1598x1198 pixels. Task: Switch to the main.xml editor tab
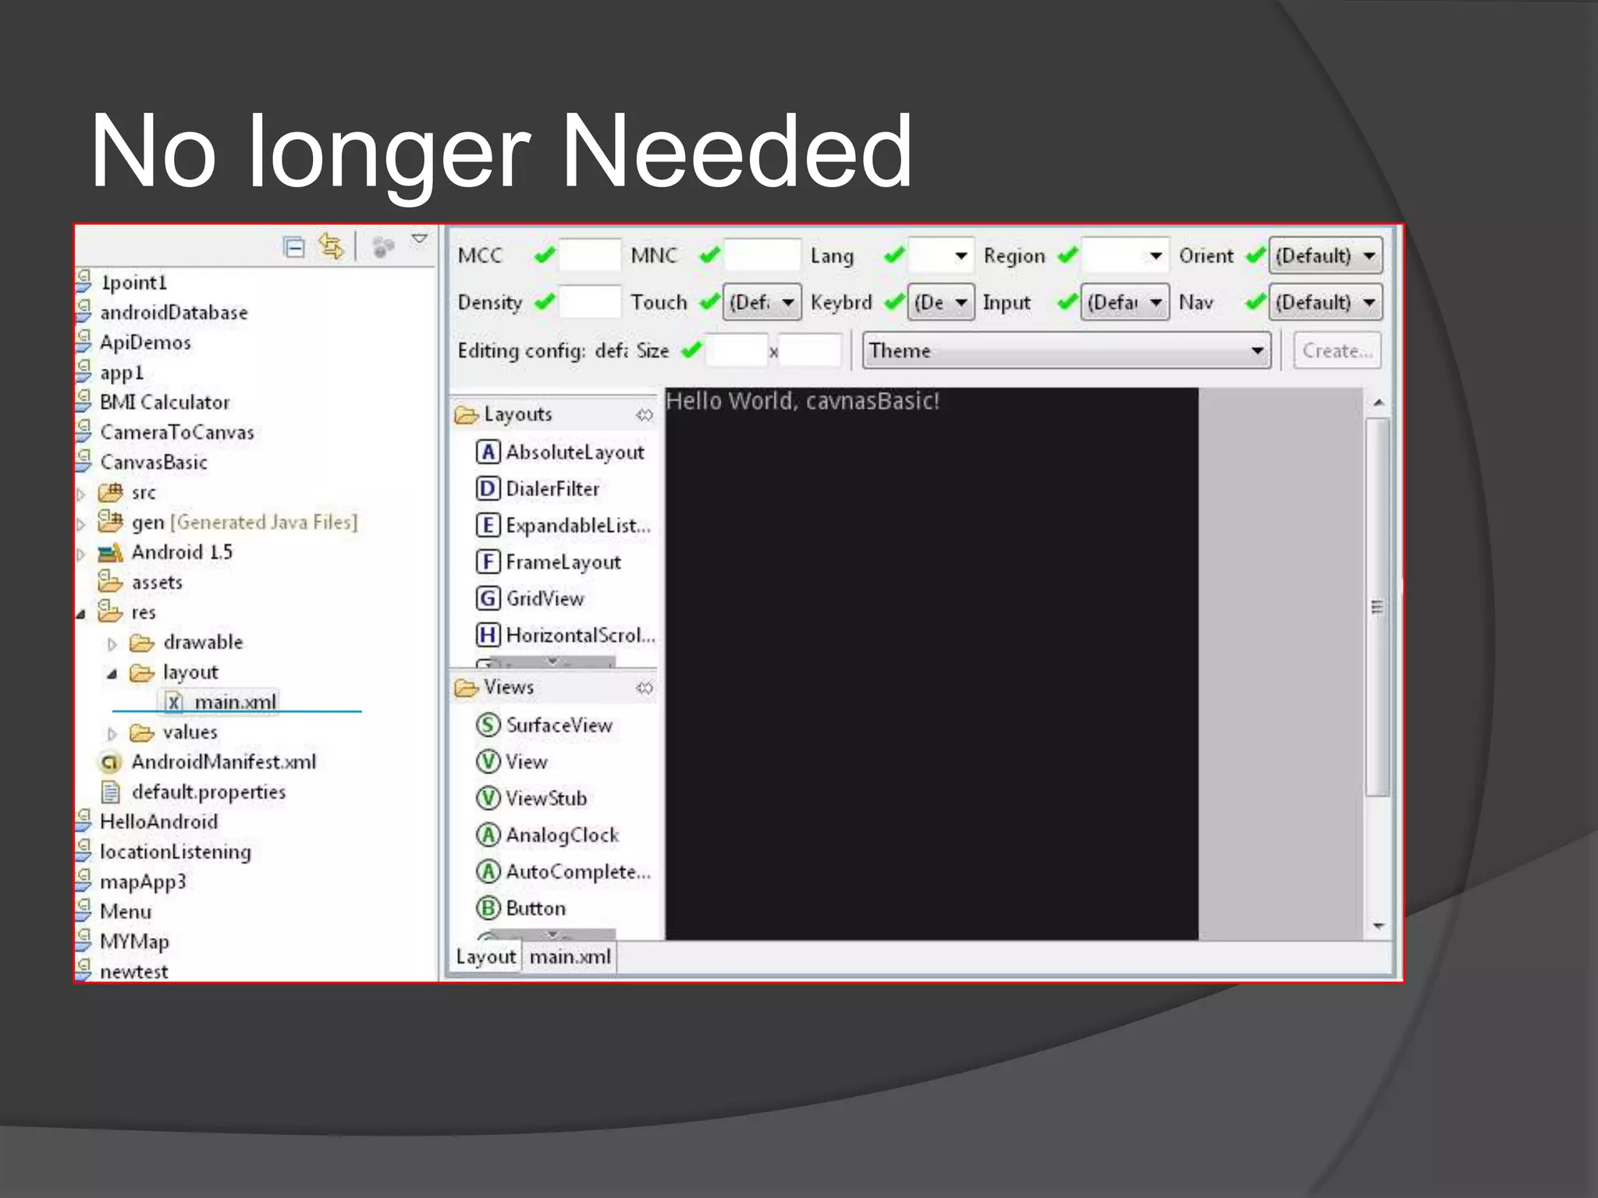(x=570, y=957)
